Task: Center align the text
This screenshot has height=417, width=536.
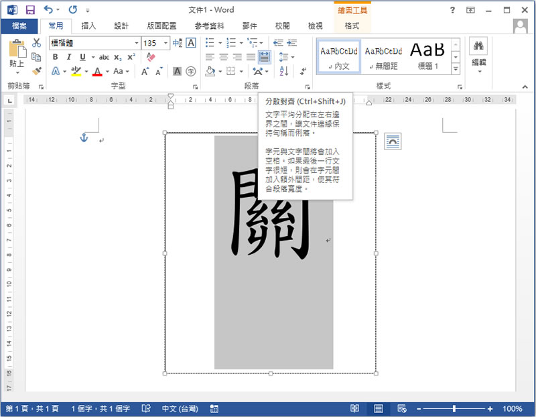Action: coord(224,57)
